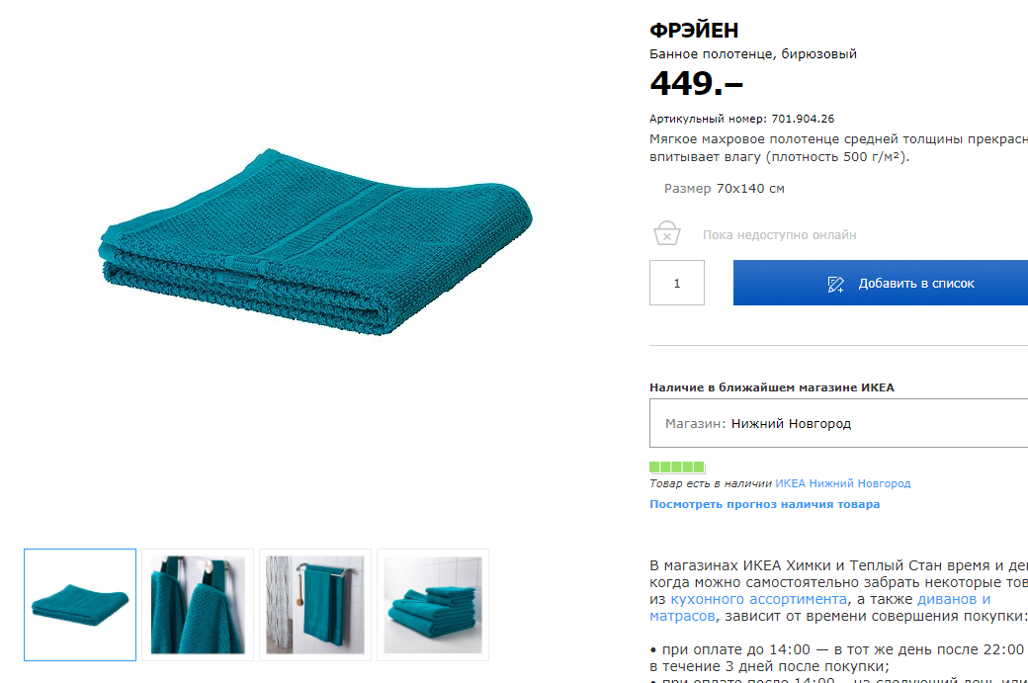Follow the диванов и матрасов link
1028x683 pixels.
pyautogui.click(x=953, y=599)
